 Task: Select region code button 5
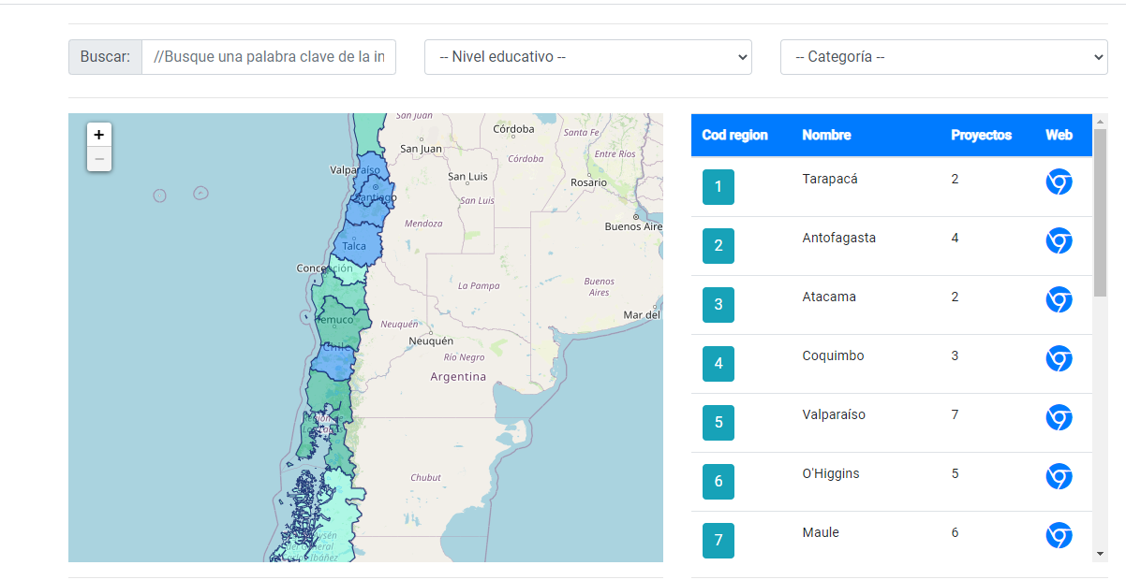(x=719, y=423)
